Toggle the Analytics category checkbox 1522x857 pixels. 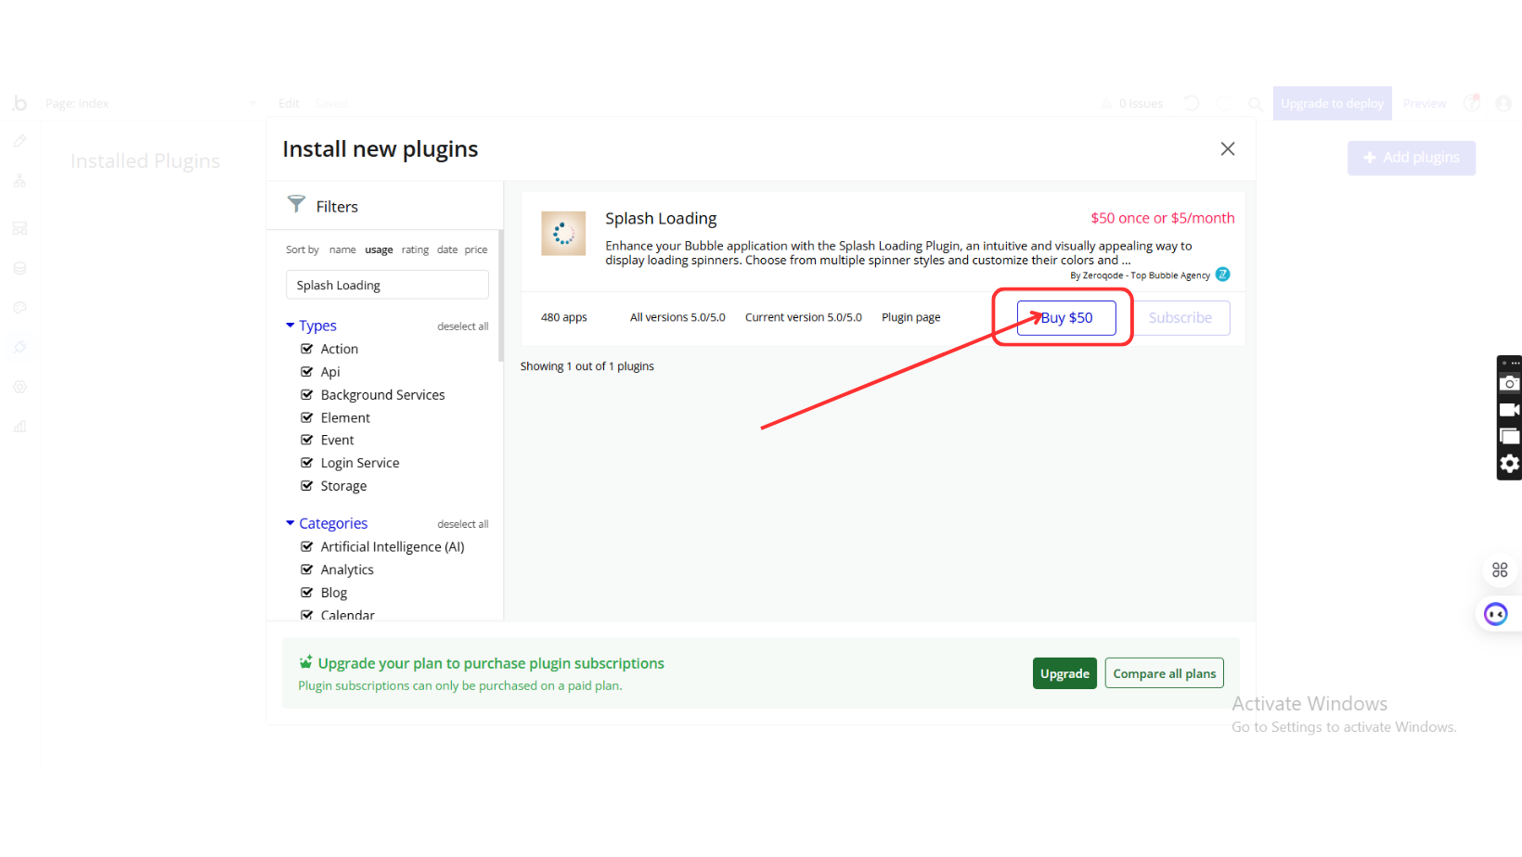click(307, 569)
